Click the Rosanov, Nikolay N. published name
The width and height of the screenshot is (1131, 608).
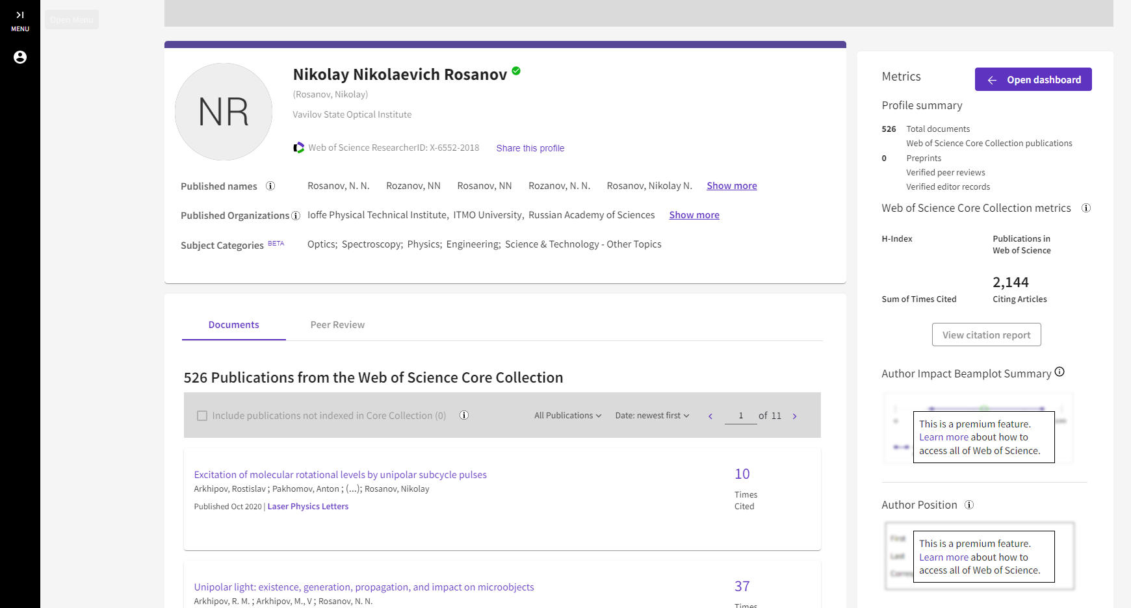point(649,186)
